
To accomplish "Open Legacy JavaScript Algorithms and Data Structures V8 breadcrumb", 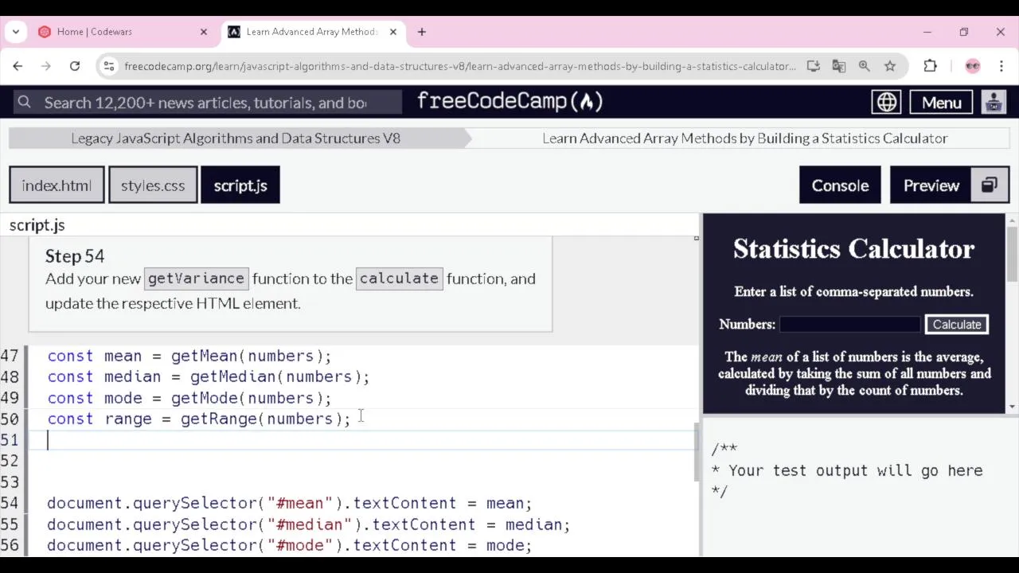I will click(x=236, y=138).
